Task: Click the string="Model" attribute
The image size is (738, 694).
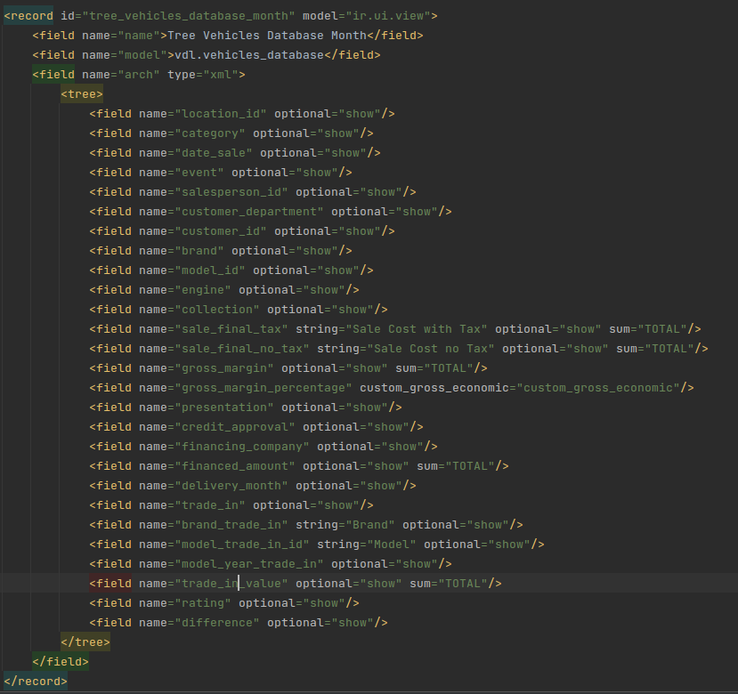Action: [367, 545]
